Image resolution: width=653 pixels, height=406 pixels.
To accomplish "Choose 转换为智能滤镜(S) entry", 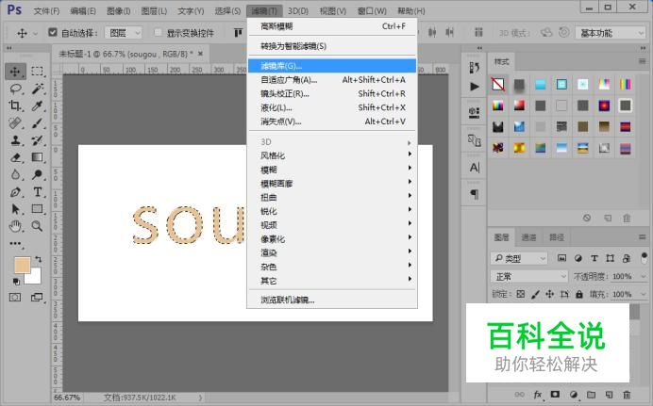I will click(332, 46).
